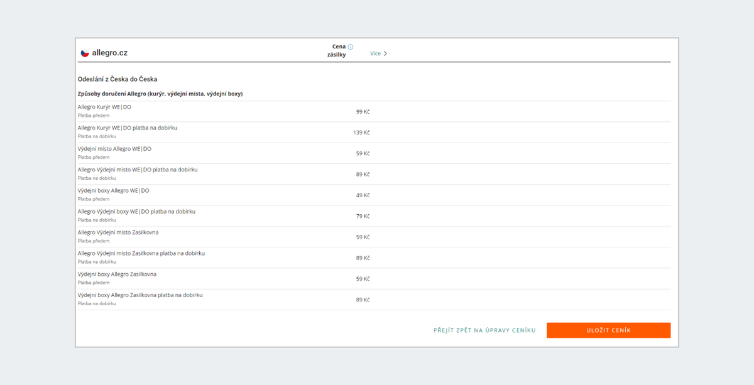The image size is (754, 385).
Task: Open the Více link
Action: tap(375, 53)
